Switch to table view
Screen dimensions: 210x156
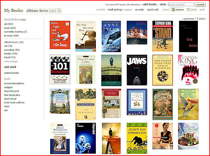click(x=192, y=10)
